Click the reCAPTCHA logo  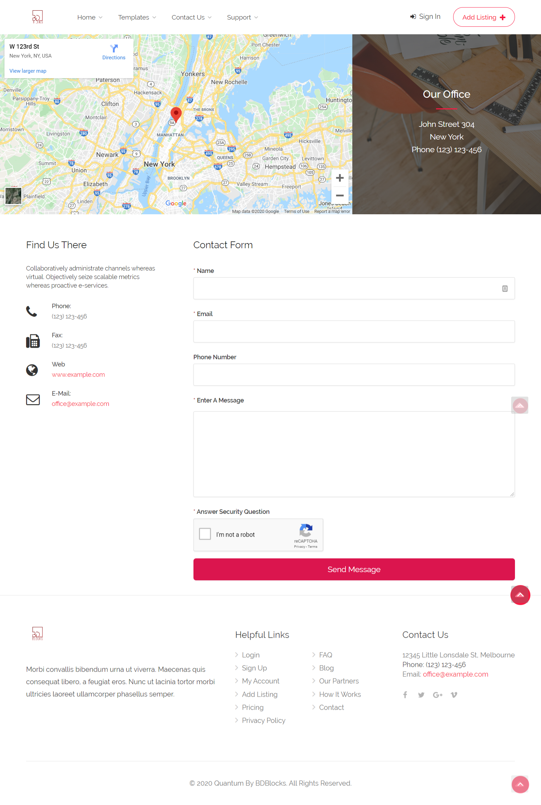click(306, 530)
